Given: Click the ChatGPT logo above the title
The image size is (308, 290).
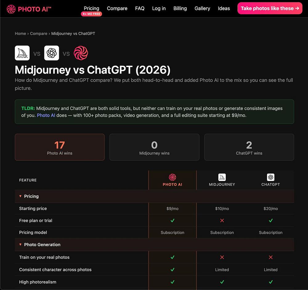Looking at the screenshot, I should pos(52,53).
